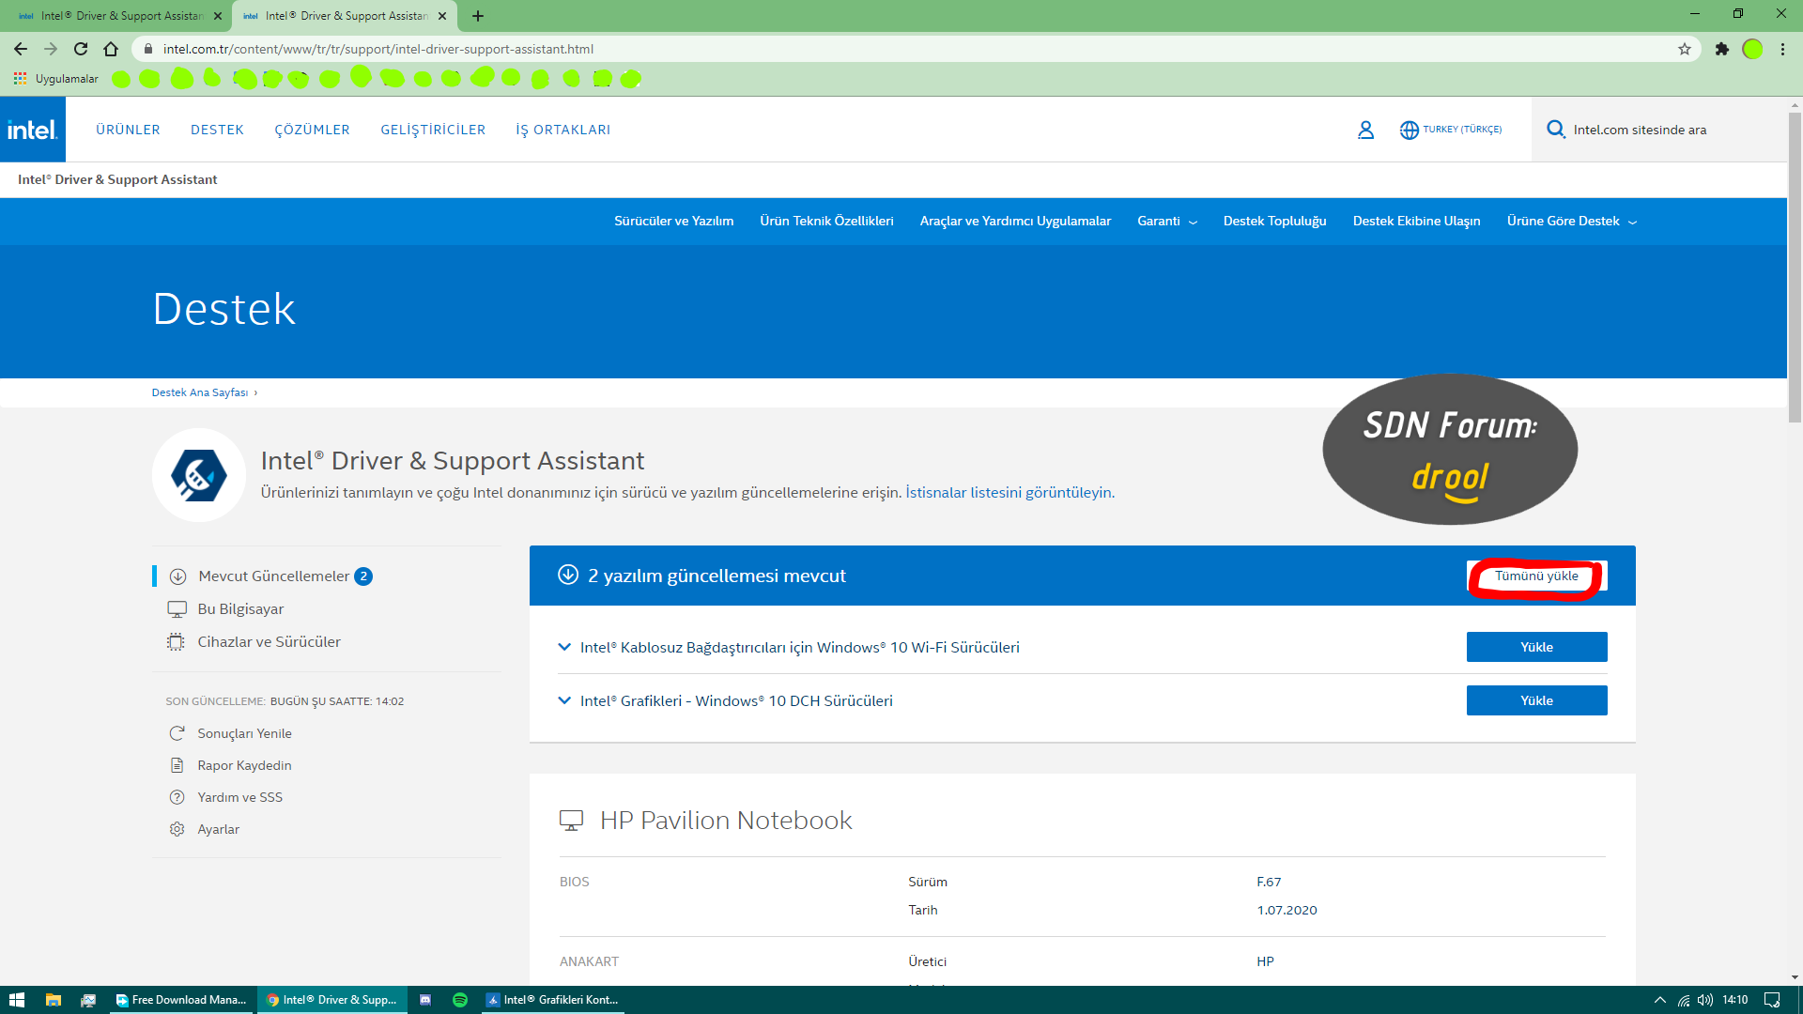
Task: Open the Chrome extensions puzzle icon
Action: point(1721,49)
